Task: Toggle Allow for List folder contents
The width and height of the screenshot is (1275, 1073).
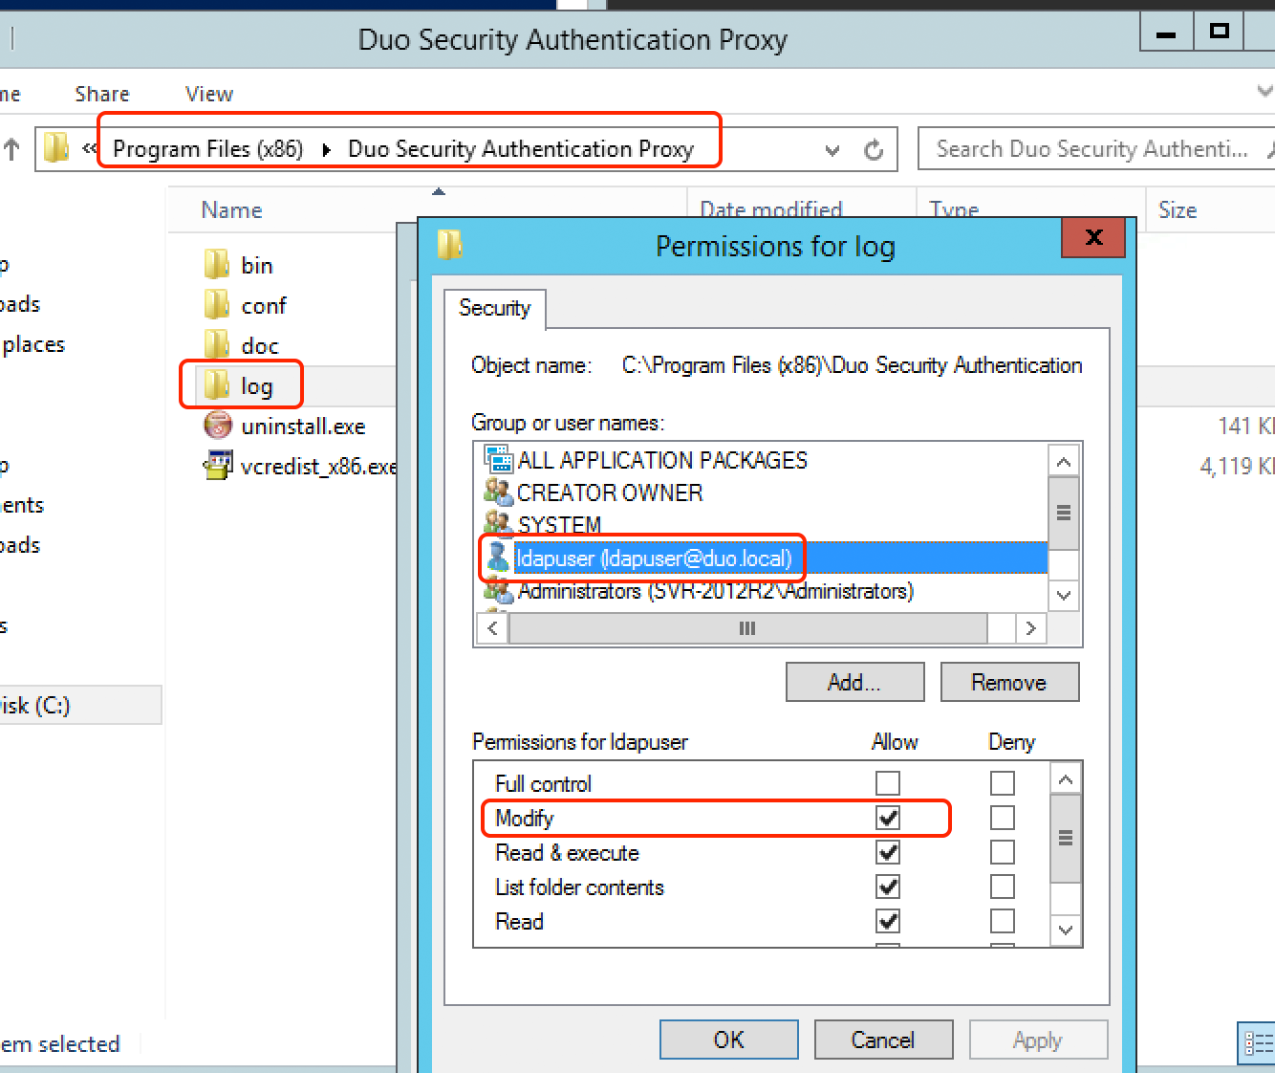Action: click(x=888, y=887)
